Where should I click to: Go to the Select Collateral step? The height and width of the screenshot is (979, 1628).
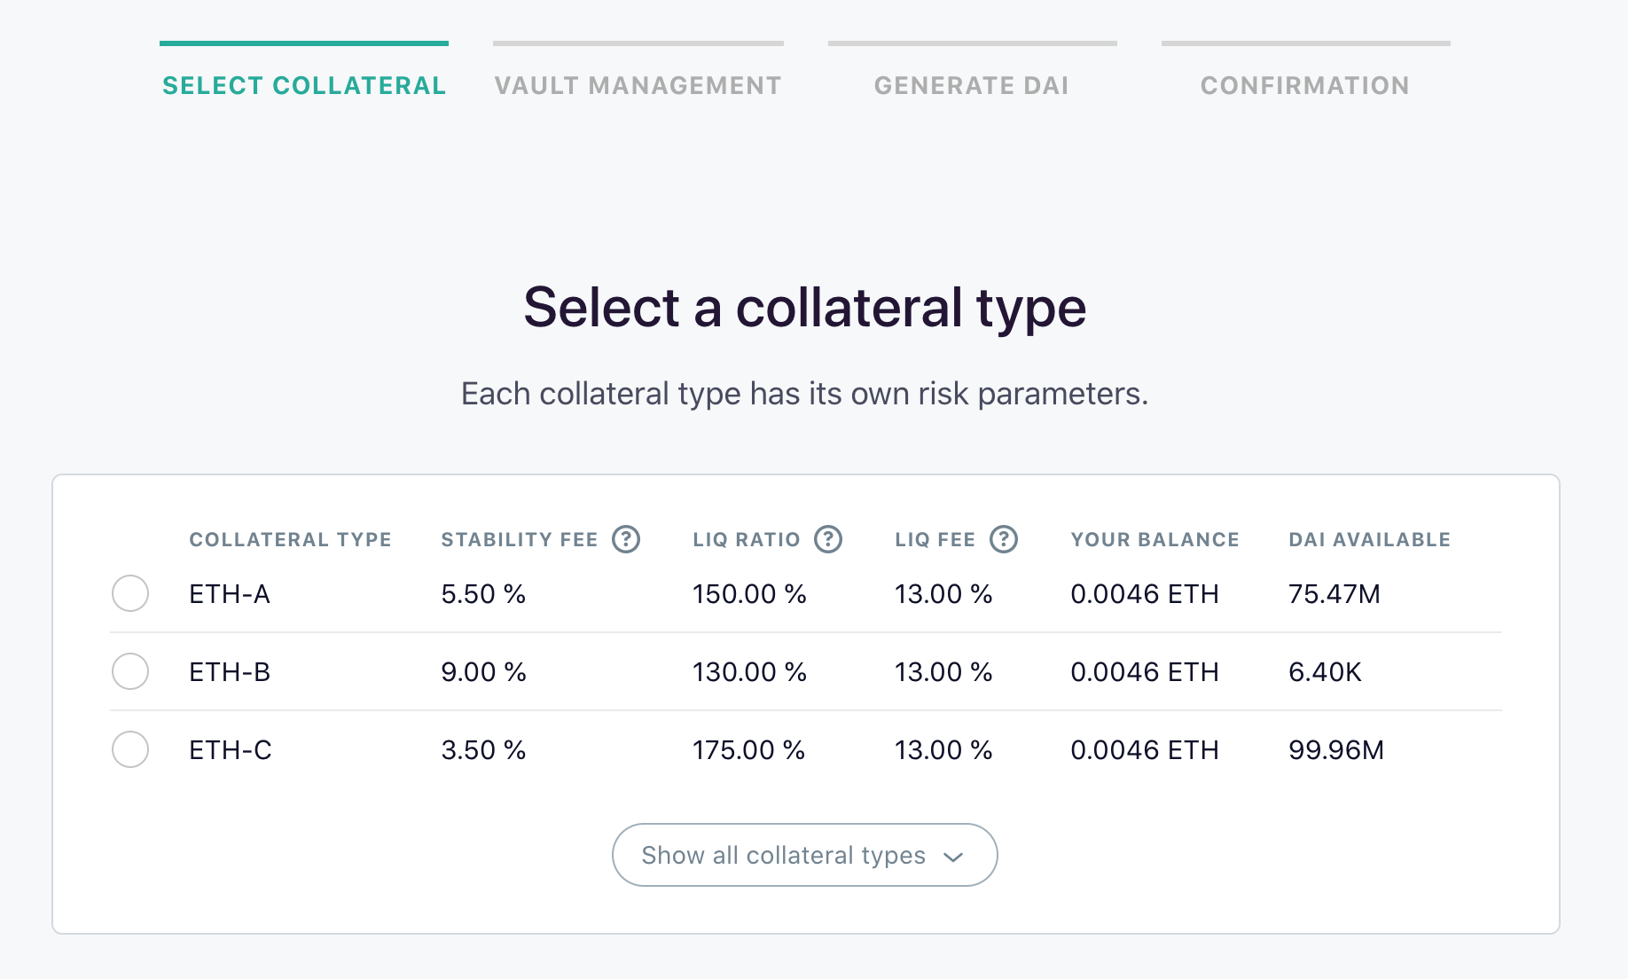[304, 85]
